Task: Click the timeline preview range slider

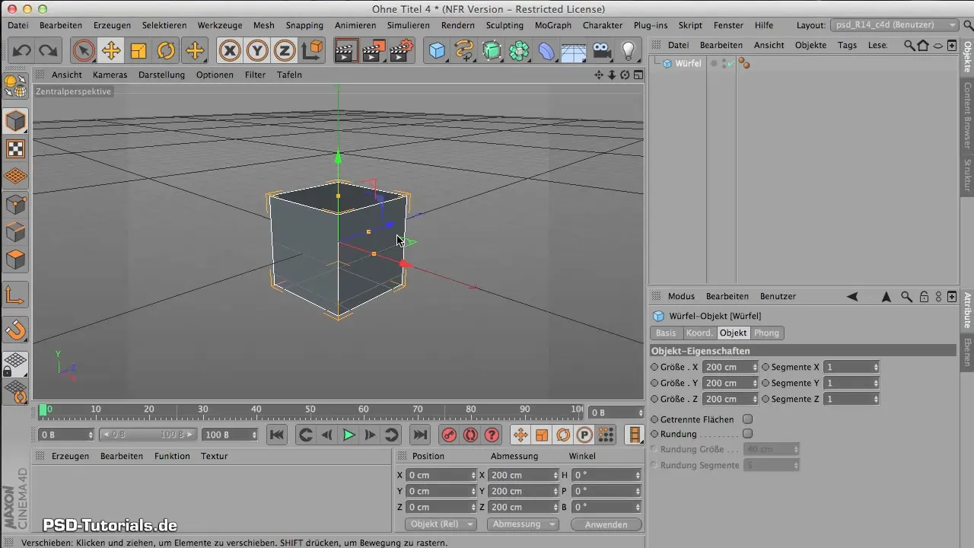Action: coord(148,435)
